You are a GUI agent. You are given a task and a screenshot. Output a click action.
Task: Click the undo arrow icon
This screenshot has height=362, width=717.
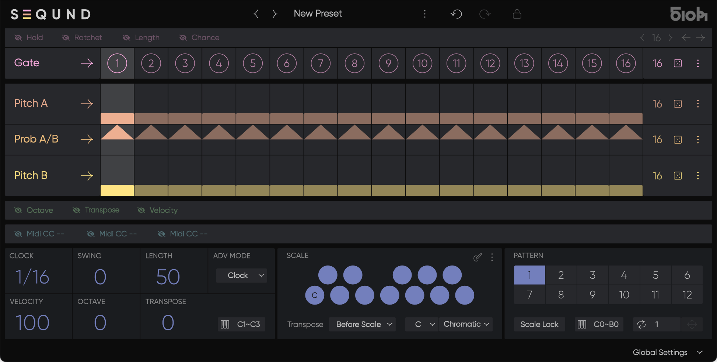[x=456, y=14]
